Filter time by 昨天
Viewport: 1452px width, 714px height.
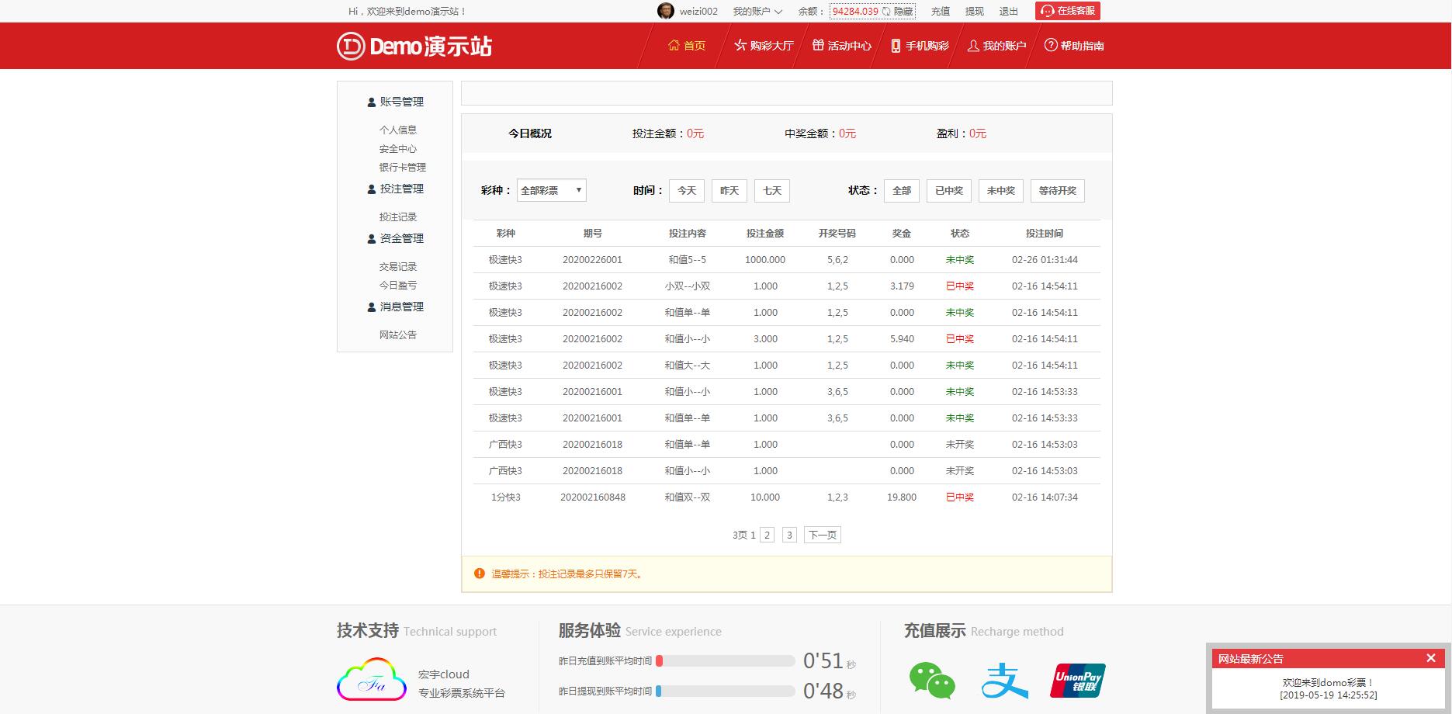[x=729, y=191]
